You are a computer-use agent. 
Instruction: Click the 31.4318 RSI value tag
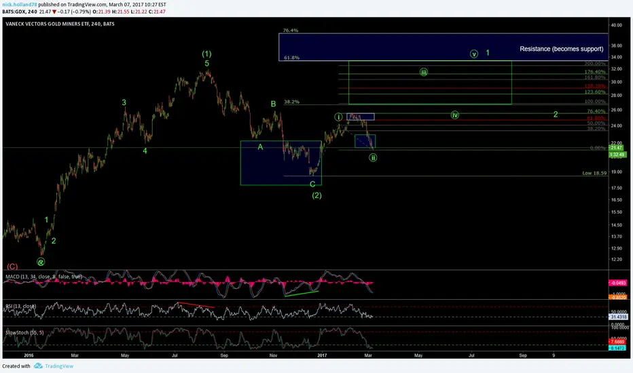click(x=619, y=317)
